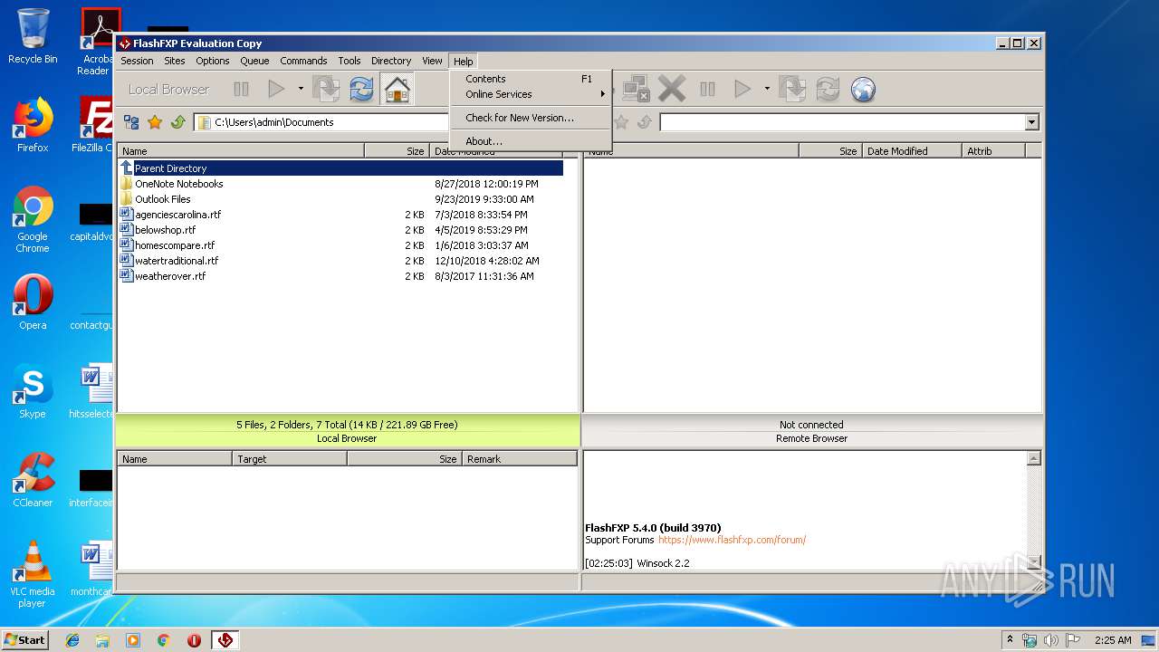Click the local play transfer queue icon
1159x652 pixels.
276,89
